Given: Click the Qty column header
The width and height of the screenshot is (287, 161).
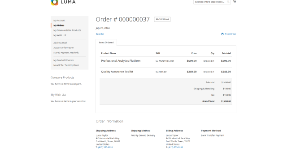Looking at the screenshot, I should coord(213,53).
